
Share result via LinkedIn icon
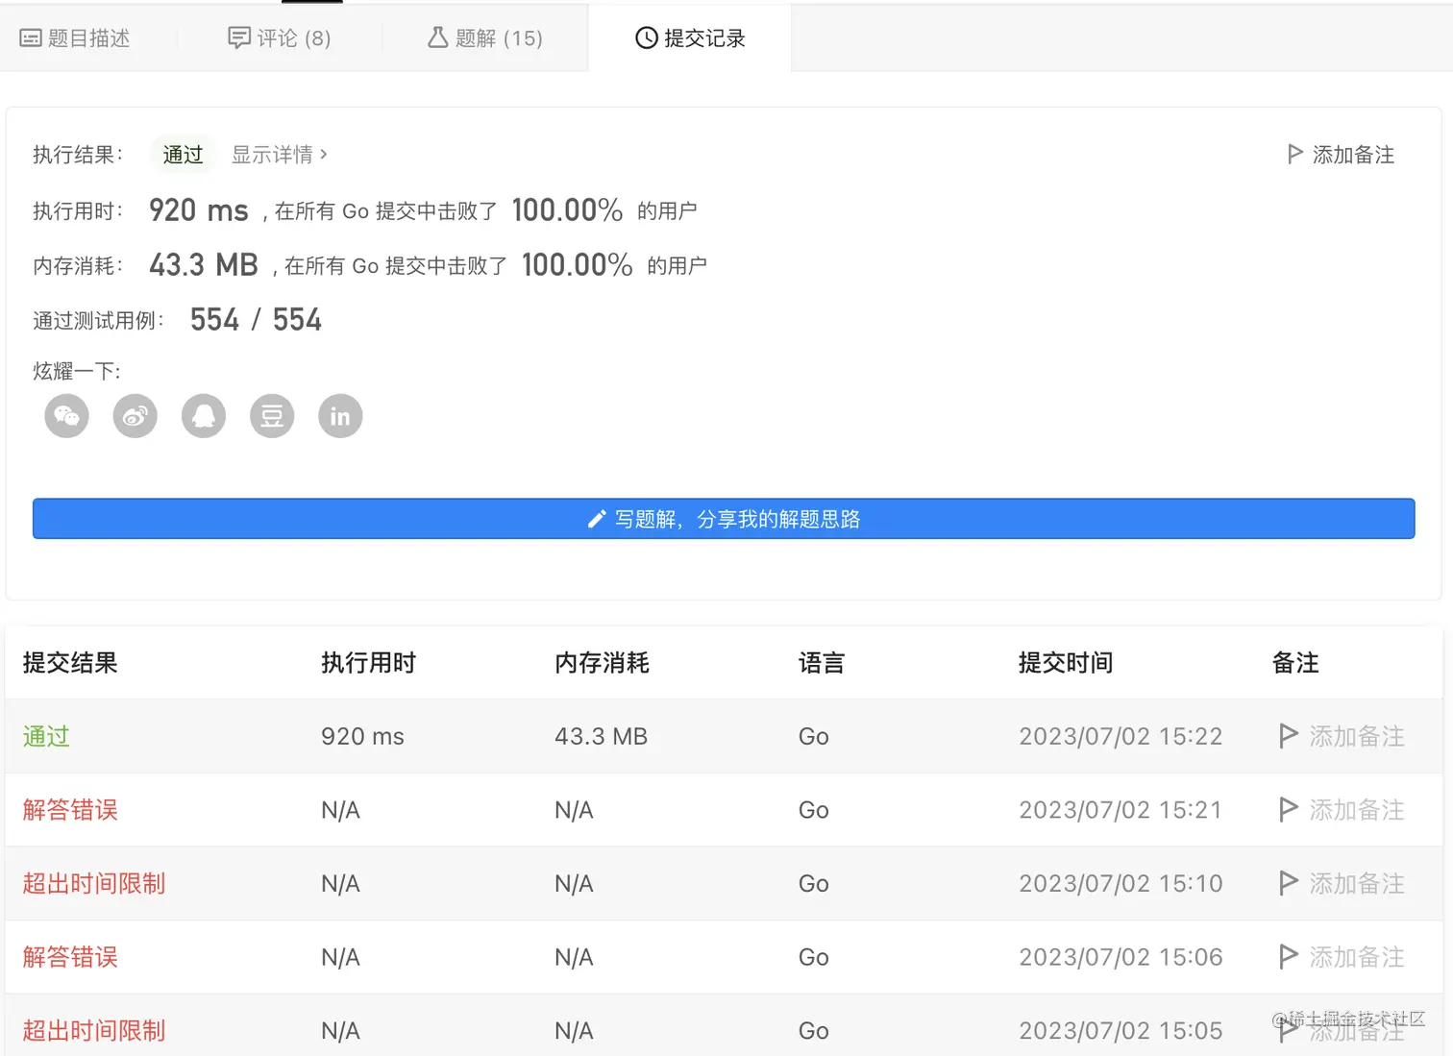pos(340,416)
